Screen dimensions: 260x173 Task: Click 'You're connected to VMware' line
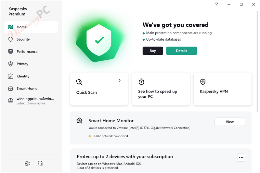point(139,128)
